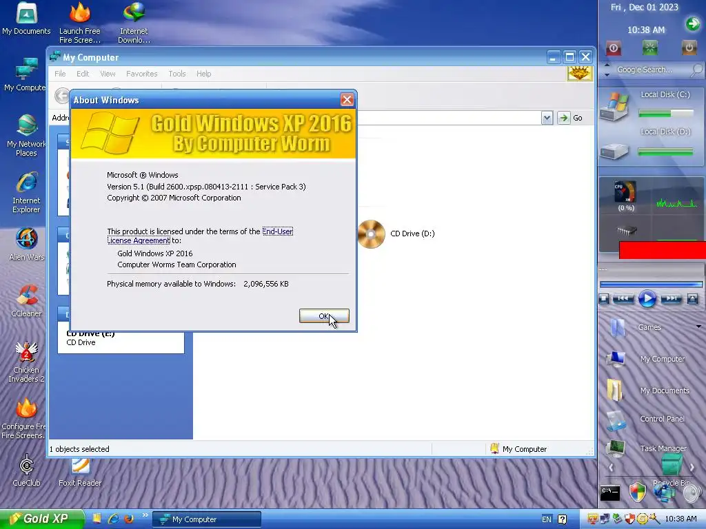Click media player Eject button
Image resolution: width=706 pixels, height=529 pixels.
pyautogui.click(x=692, y=299)
